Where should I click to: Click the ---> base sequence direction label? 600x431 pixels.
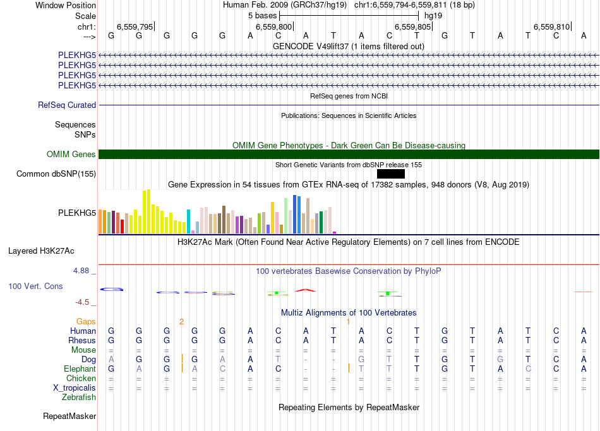click(x=90, y=37)
